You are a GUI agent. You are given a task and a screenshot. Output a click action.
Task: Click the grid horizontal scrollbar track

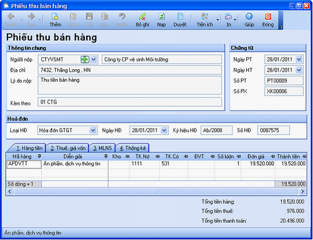coord(156,191)
